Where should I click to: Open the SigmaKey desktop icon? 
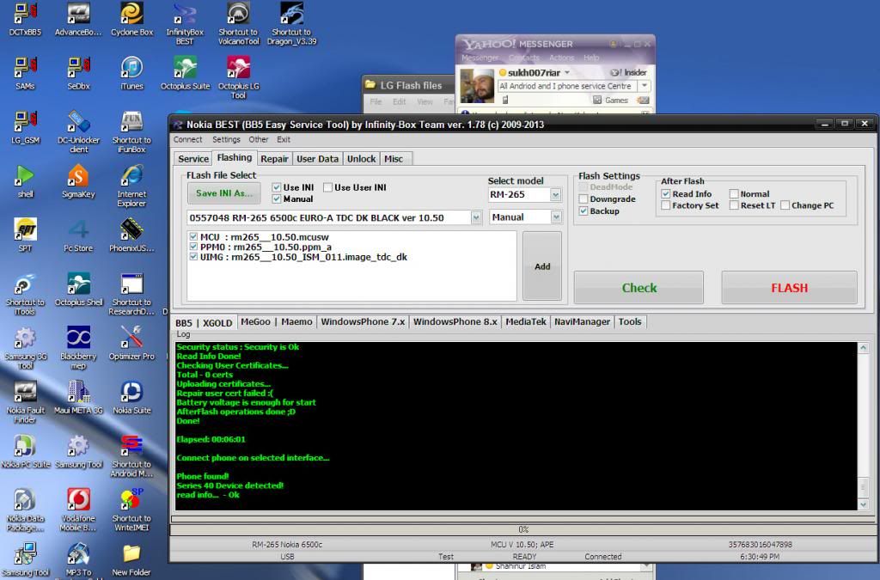78,181
